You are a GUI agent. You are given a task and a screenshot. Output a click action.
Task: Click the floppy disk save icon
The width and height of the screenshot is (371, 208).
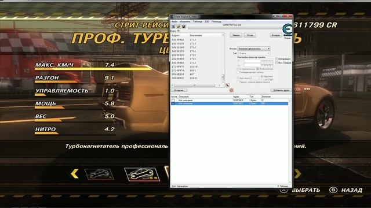[184, 27]
